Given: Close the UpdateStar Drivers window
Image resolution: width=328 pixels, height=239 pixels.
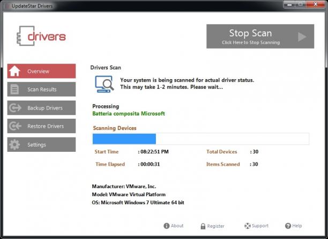Looking at the screenshot, I should (x=316, y=4).
